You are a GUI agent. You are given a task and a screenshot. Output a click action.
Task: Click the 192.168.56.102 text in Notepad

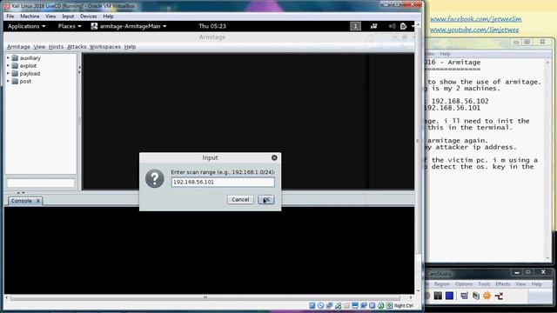pos(460,101)
